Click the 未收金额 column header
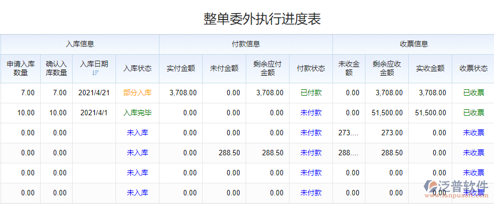This screenshot has width=494, height=204. tap(349, 69)
